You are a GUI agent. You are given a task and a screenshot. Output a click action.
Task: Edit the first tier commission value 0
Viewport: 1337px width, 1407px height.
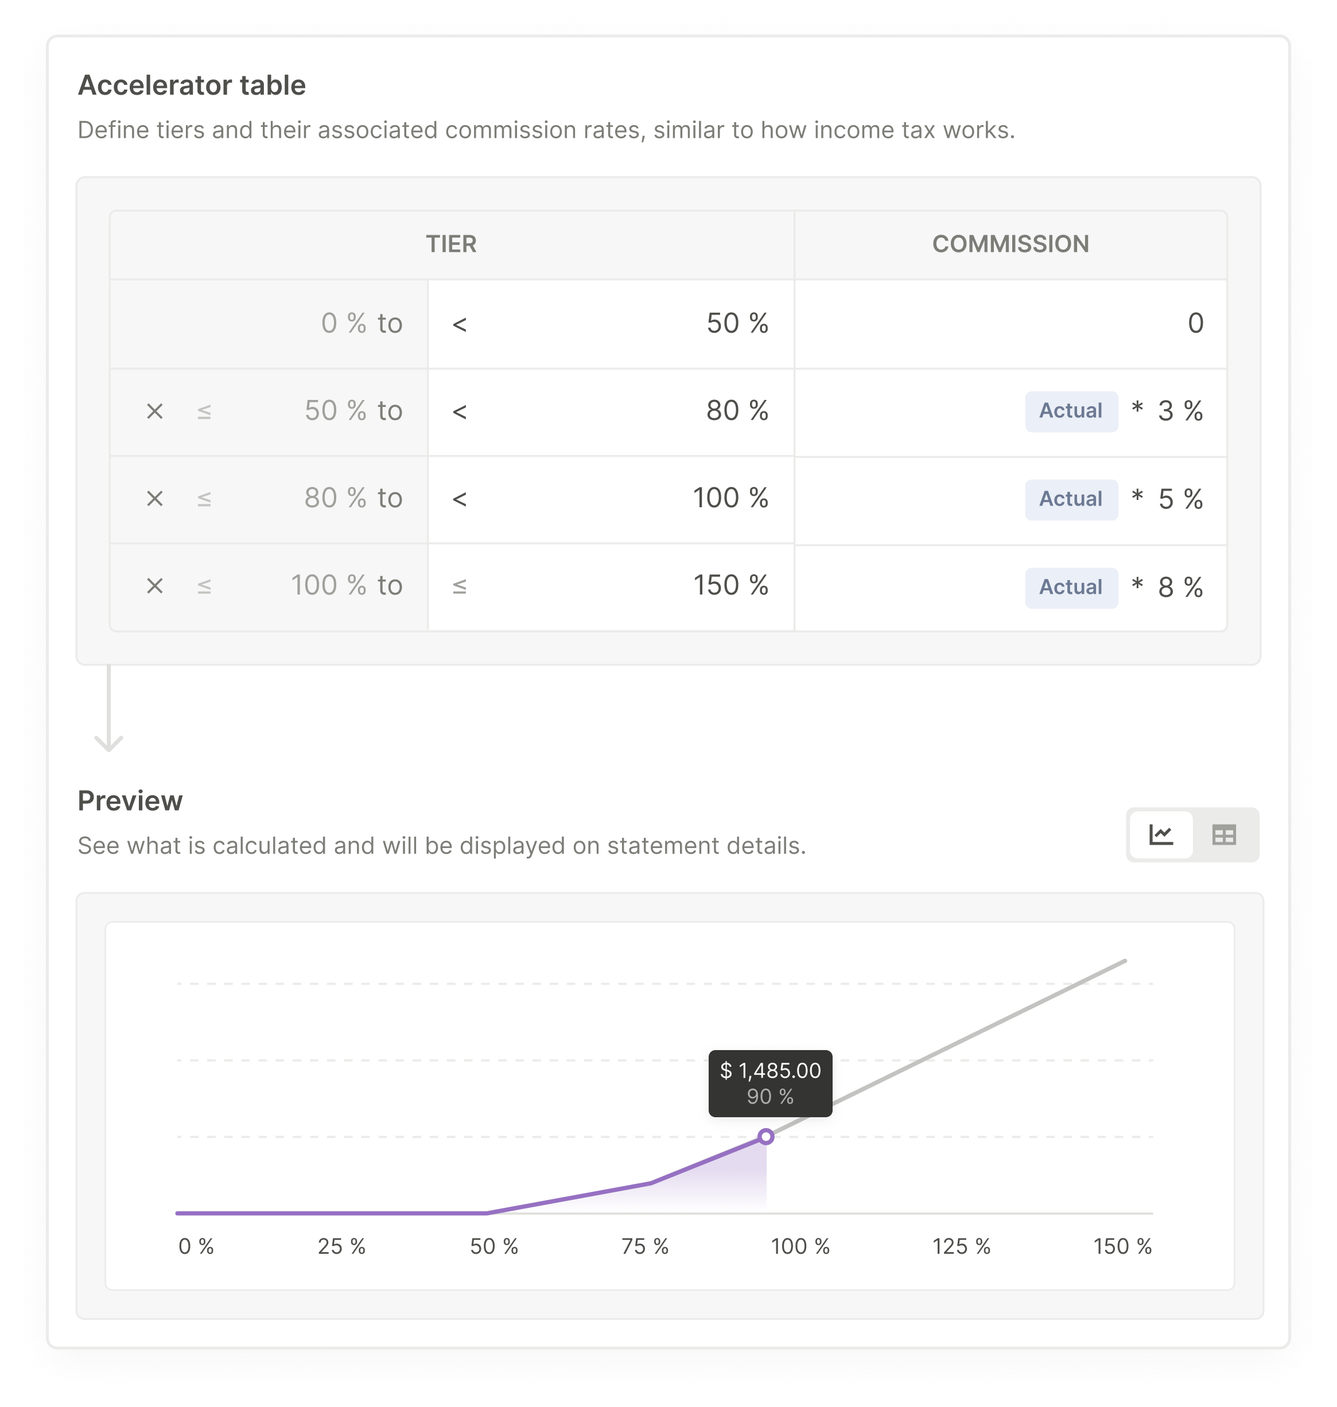coord(1195,324)
